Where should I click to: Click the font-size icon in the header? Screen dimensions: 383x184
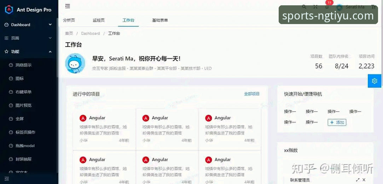(373, 7)
